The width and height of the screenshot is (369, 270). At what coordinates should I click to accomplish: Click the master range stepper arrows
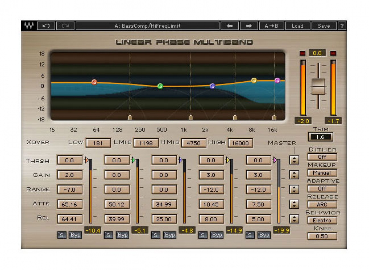(x=294, y=190)
